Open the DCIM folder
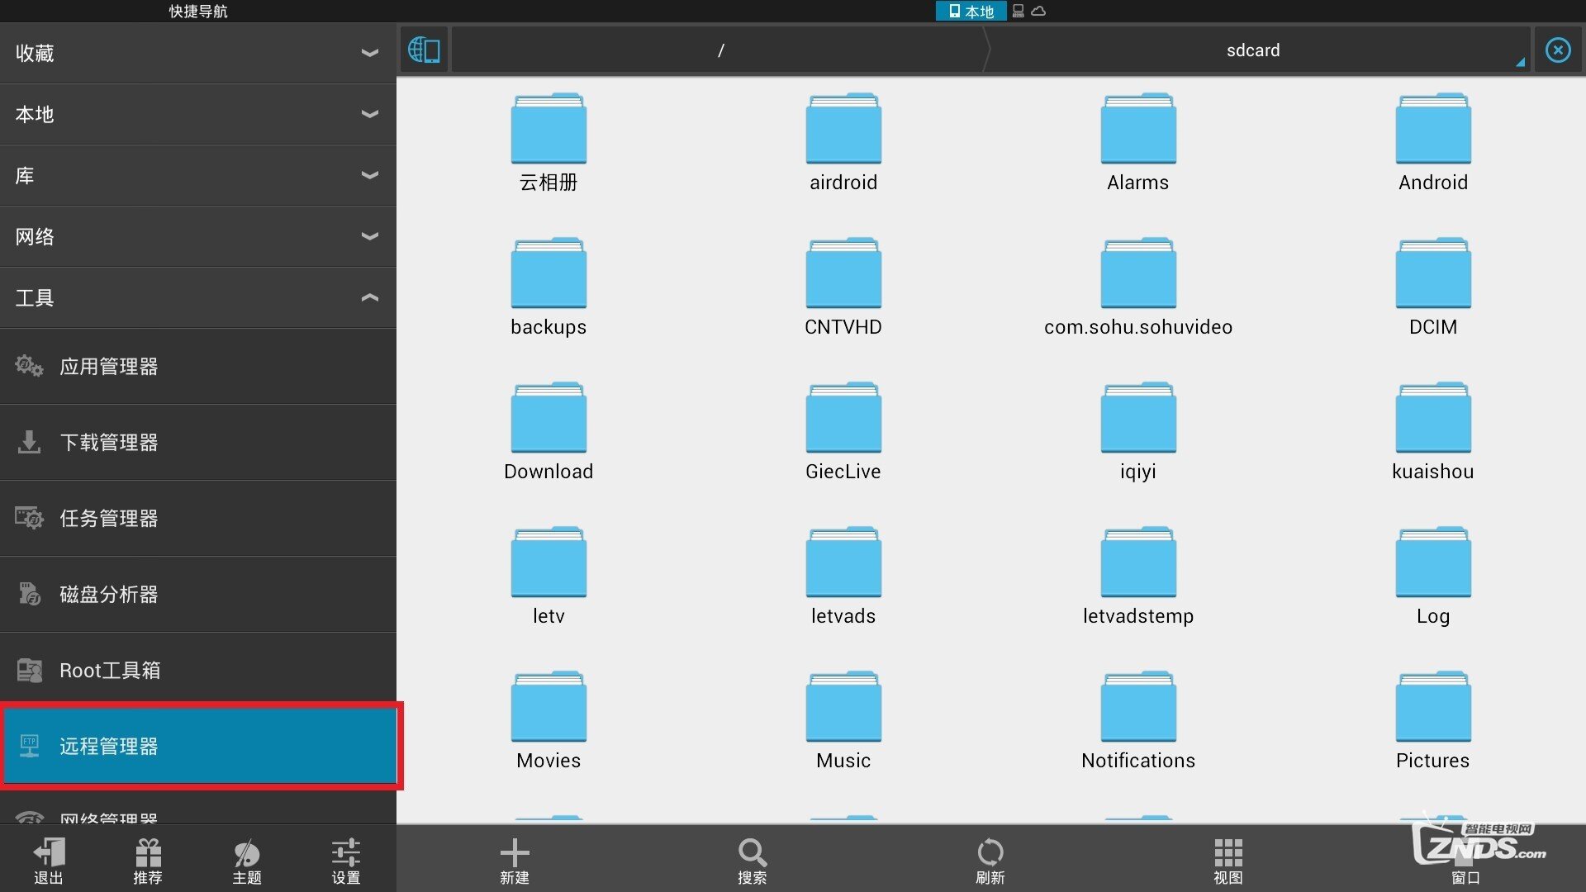The height and width of the screenshot is (892, 1586). pos(1433,287)
